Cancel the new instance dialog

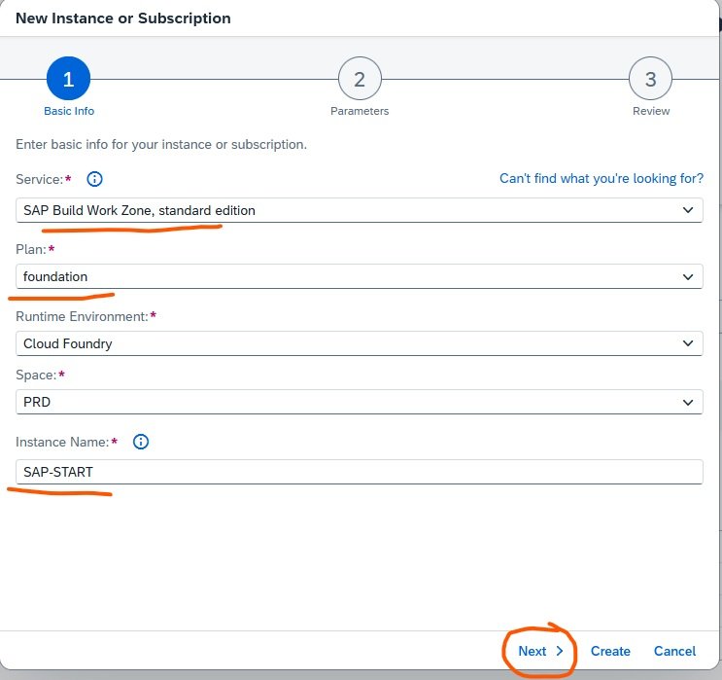[674, 651]
